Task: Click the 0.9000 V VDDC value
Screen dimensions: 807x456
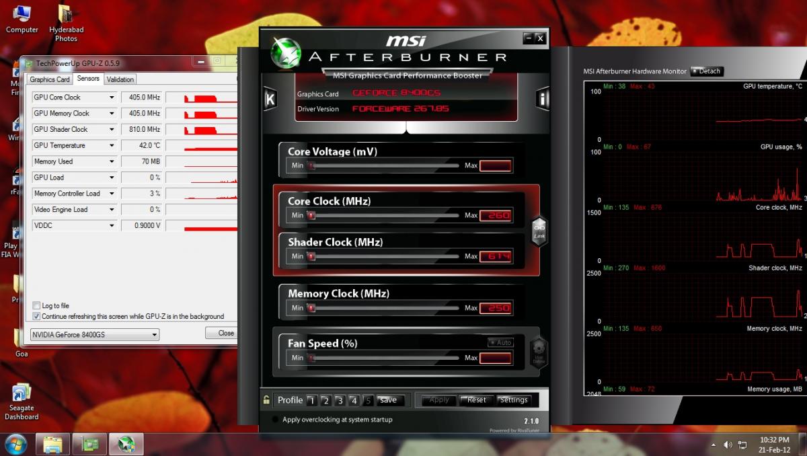Action: (142, 226)
